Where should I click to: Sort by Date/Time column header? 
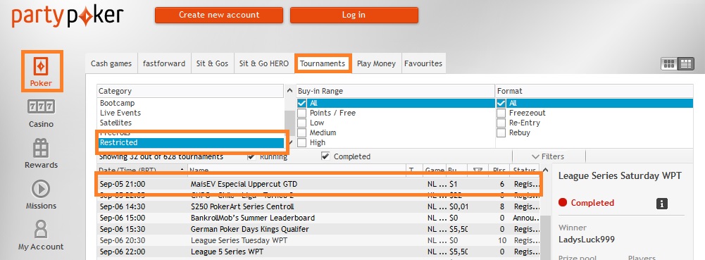[142, 170]
